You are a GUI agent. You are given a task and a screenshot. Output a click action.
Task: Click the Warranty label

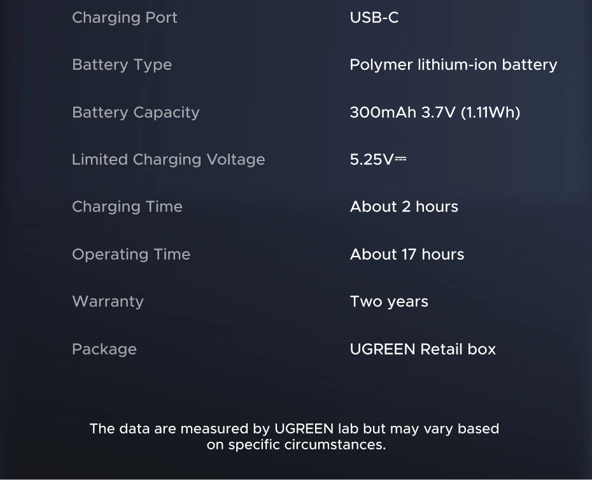pyautogui.click(x=108, y=302)
